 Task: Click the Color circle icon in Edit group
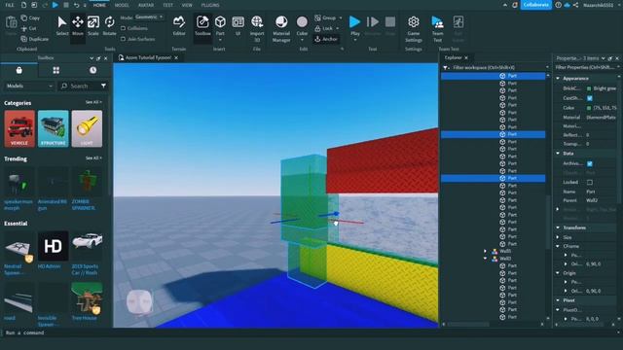(302, 21)
